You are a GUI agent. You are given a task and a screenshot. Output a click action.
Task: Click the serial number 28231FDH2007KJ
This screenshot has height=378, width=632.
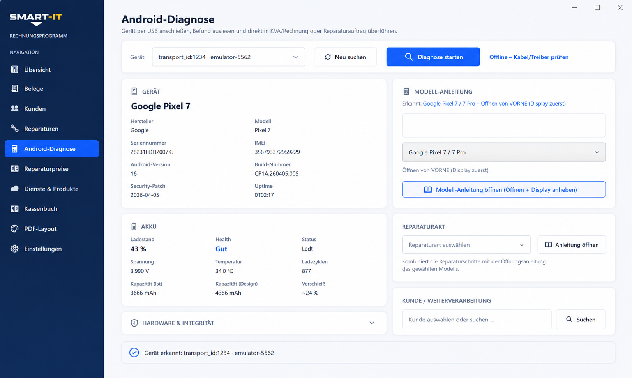(152, 152)
